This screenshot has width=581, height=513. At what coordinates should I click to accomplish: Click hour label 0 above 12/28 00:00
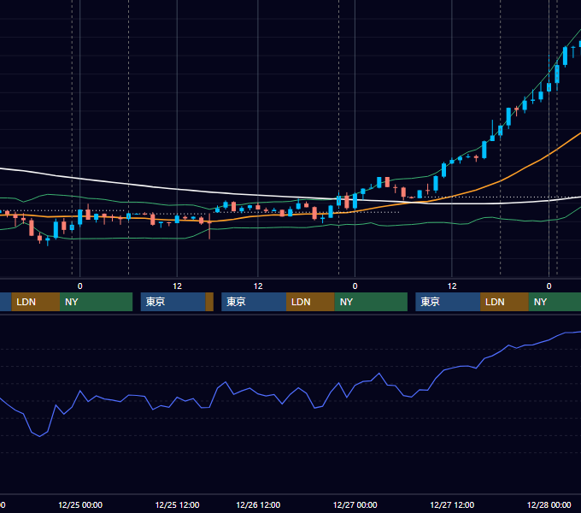click(x=549, y=286)
